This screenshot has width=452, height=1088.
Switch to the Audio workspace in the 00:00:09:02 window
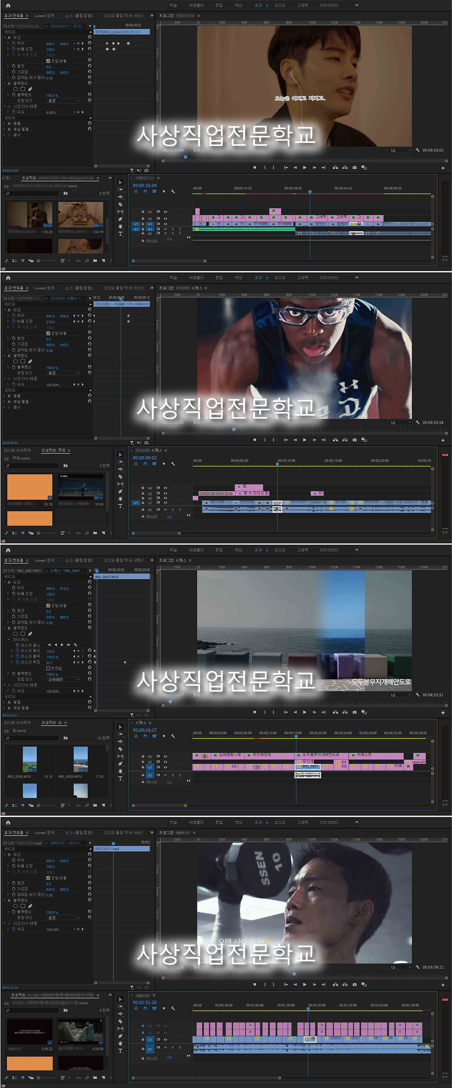coord(280,278)
